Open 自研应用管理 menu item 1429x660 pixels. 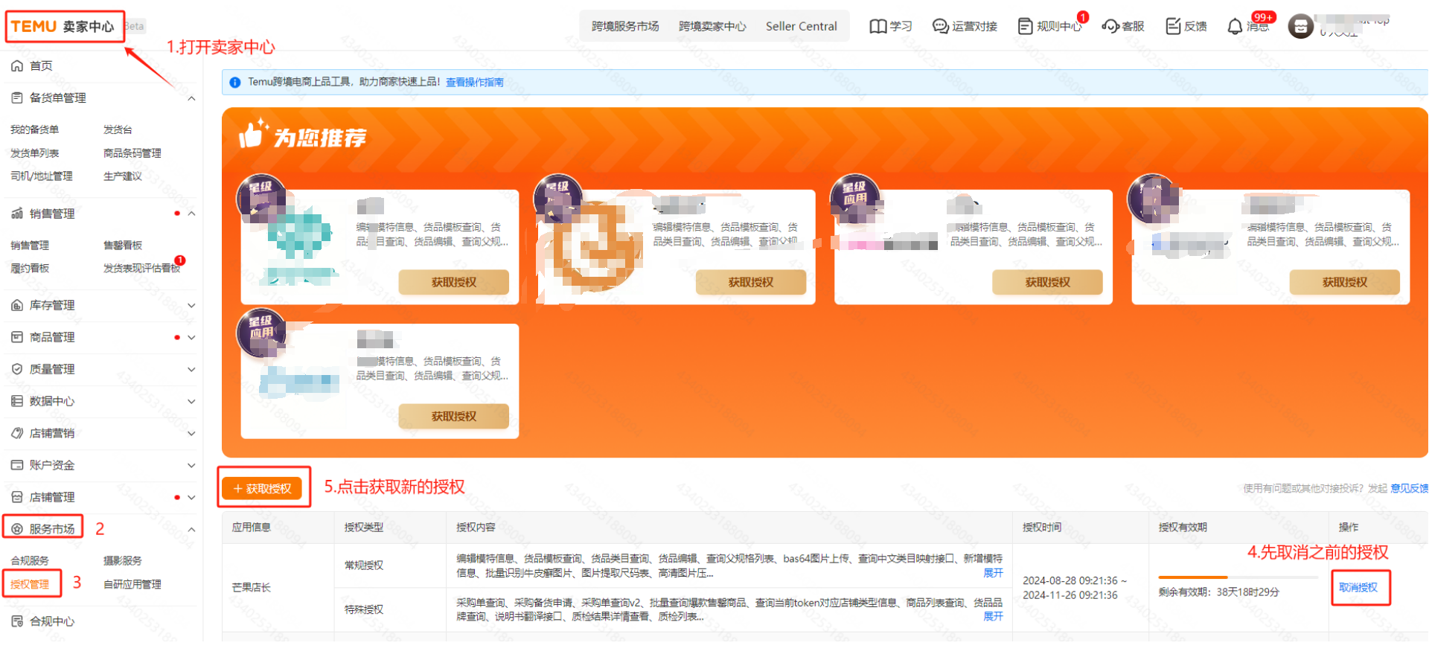click(x=132, y=585)
